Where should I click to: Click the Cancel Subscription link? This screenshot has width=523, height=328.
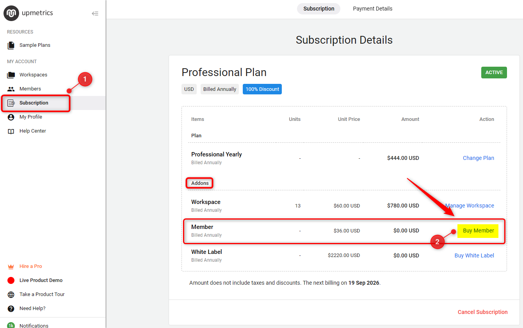click(x=483, y=312)
